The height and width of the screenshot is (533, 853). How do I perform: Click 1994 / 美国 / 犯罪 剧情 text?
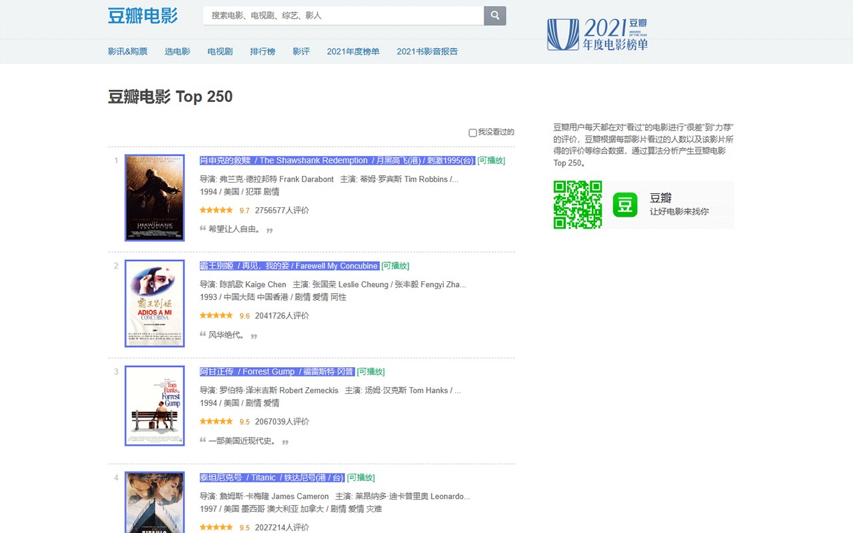pos(240,192)
